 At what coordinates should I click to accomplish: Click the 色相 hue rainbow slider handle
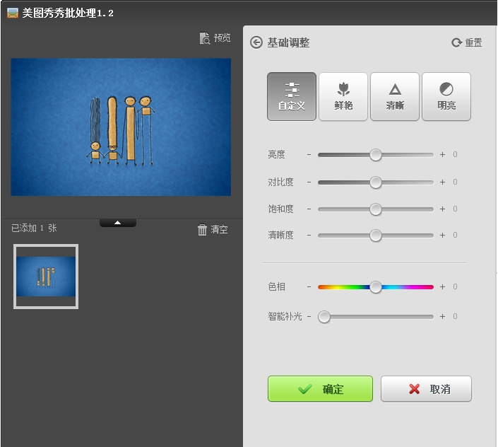pyautogui.click(x=376, y=287)
